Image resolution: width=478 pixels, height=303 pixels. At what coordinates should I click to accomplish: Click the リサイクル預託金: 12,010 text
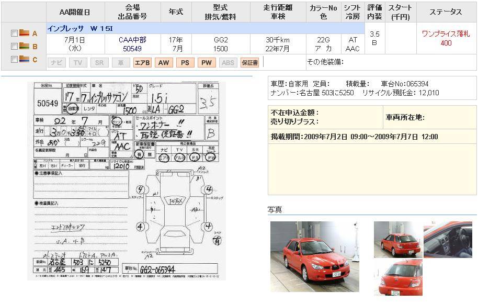click(x=401, y=93)
